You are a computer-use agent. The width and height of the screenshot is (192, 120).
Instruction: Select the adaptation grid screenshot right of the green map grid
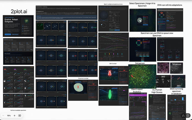(83, 34)
